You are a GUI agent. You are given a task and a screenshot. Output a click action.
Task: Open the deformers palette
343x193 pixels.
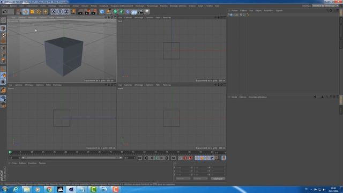128,12
